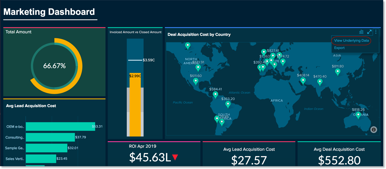Screen dimensions: 386x169
Task: Click the $513.91 marker in North America
Action: point(199,67)
